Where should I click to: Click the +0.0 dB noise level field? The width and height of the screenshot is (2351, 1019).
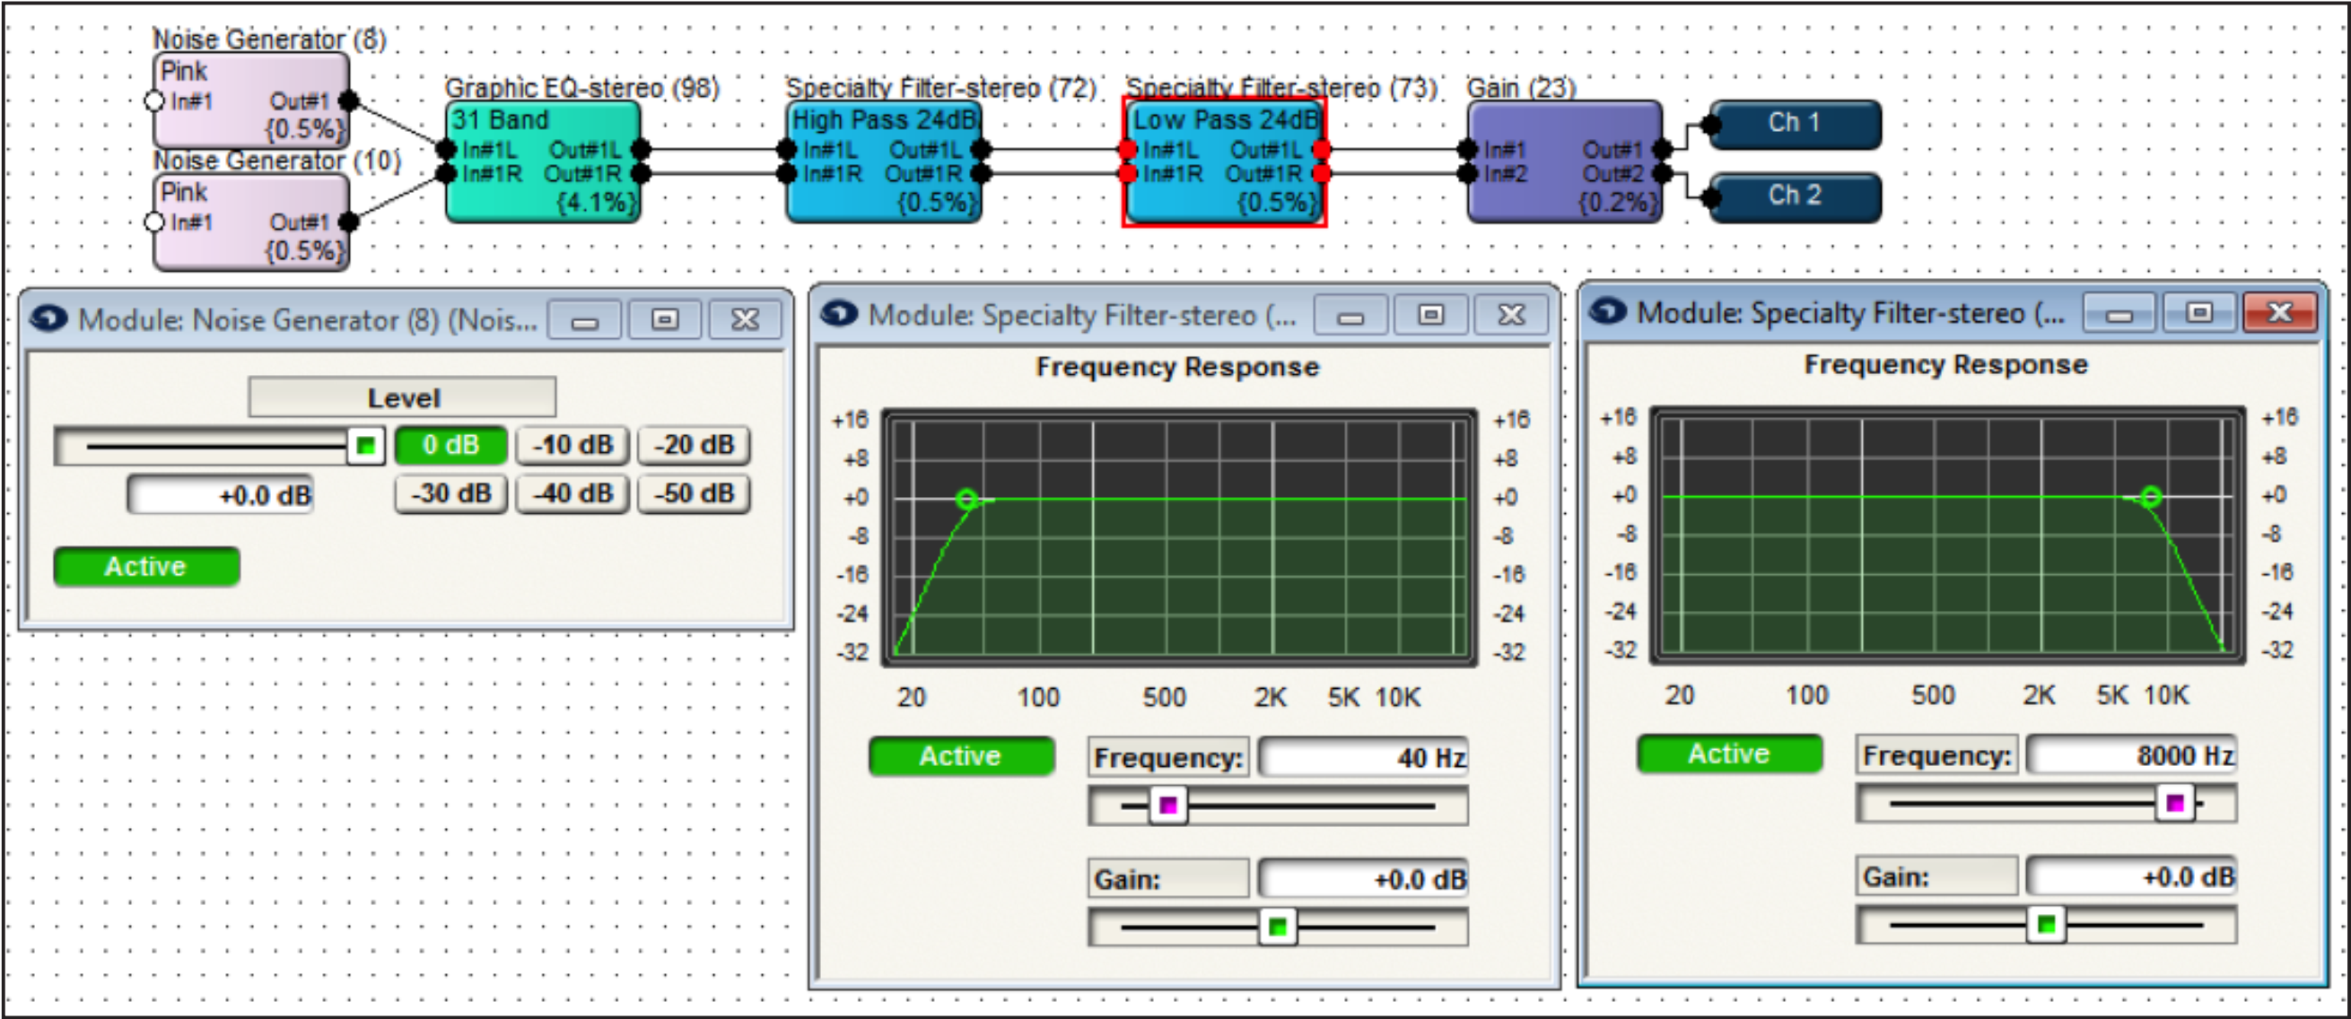pyautogui.click(x=221, y=495)
